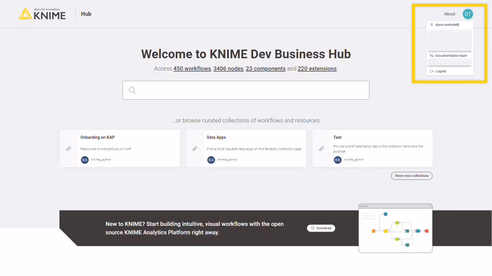Viewport: 492px width, 276px height.
Task: Select daria.tombolelli profile menu entry
Action: tap(447, 25)
